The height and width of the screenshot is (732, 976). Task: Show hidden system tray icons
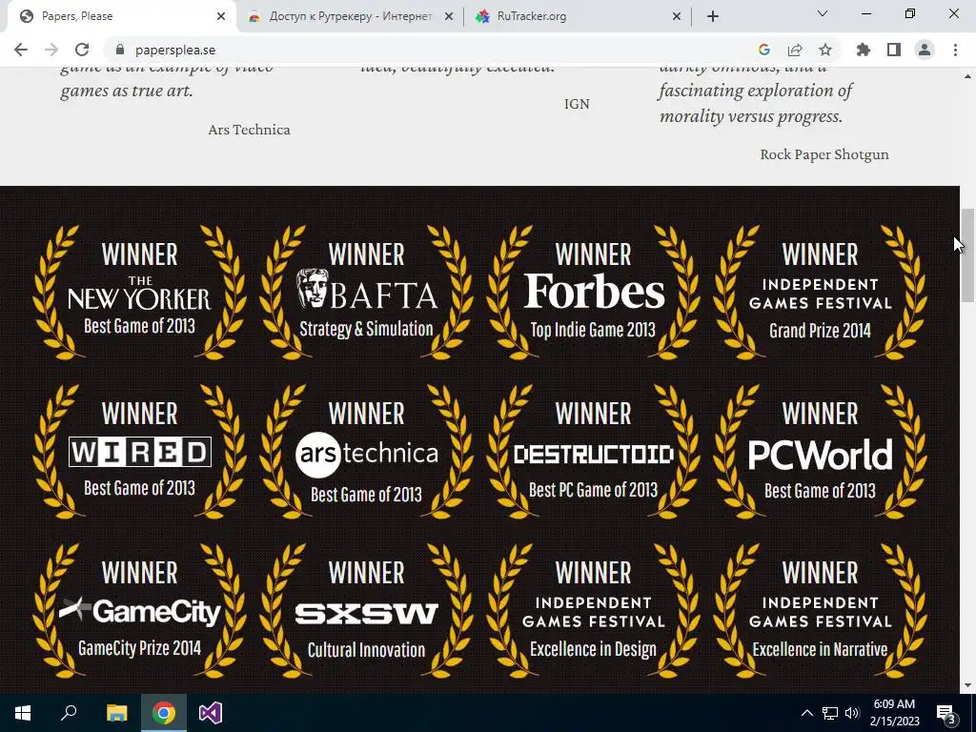[806, 713]
